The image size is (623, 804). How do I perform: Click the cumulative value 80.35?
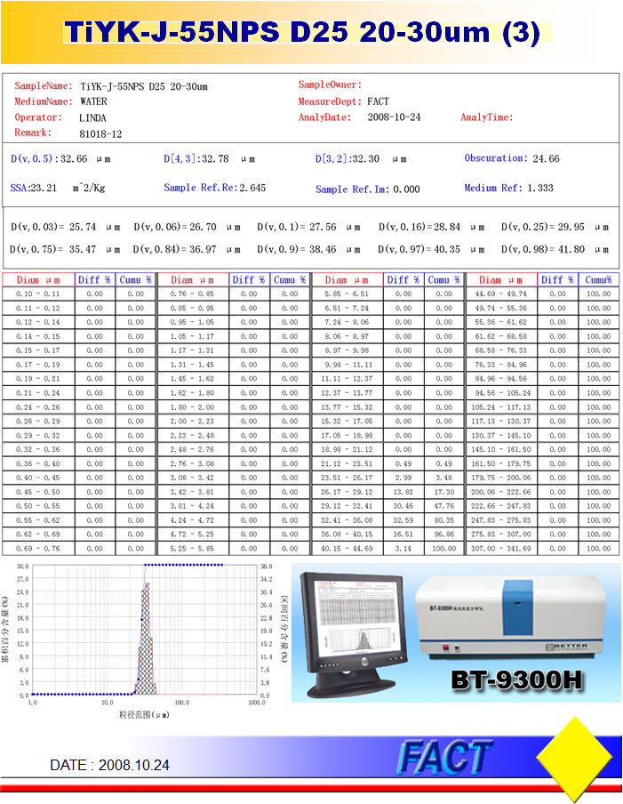point(443,520)
